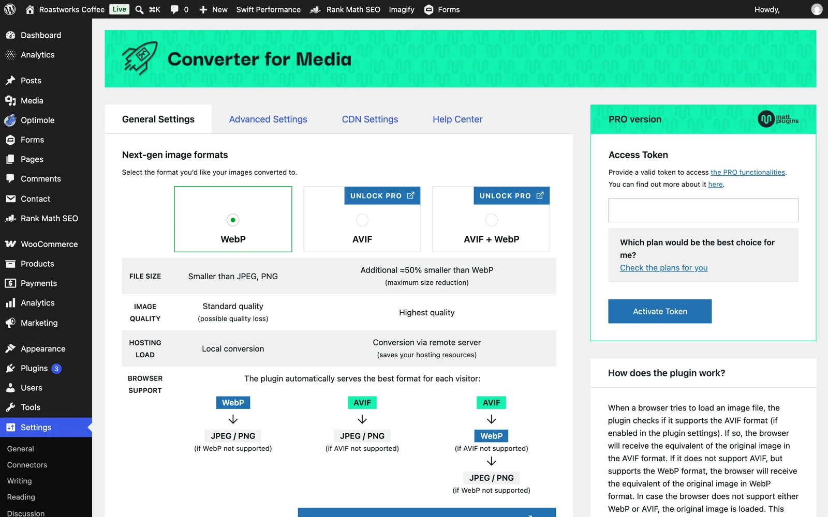Click the Live status badge
This screenshot has width=828, height=517.
pyautogui.click(x=120, y=9)
